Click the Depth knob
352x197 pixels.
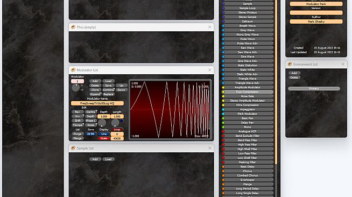102,123
